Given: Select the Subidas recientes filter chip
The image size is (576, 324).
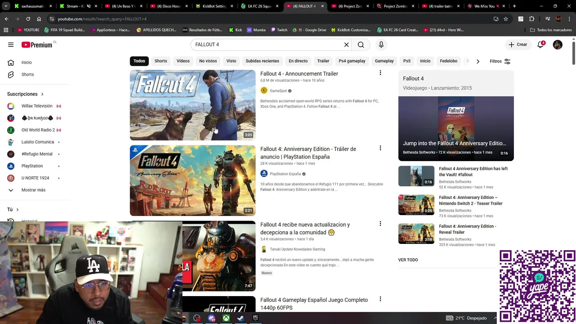Looking at the screenshot, I should (262, 61).
